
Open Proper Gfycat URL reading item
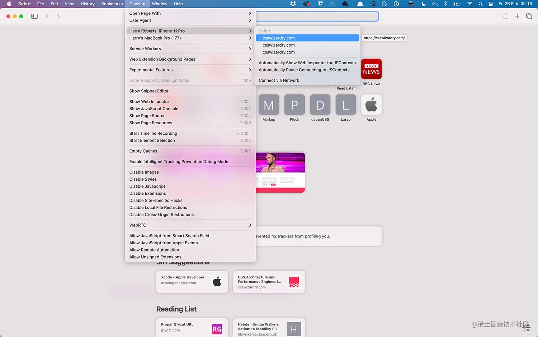192,328
